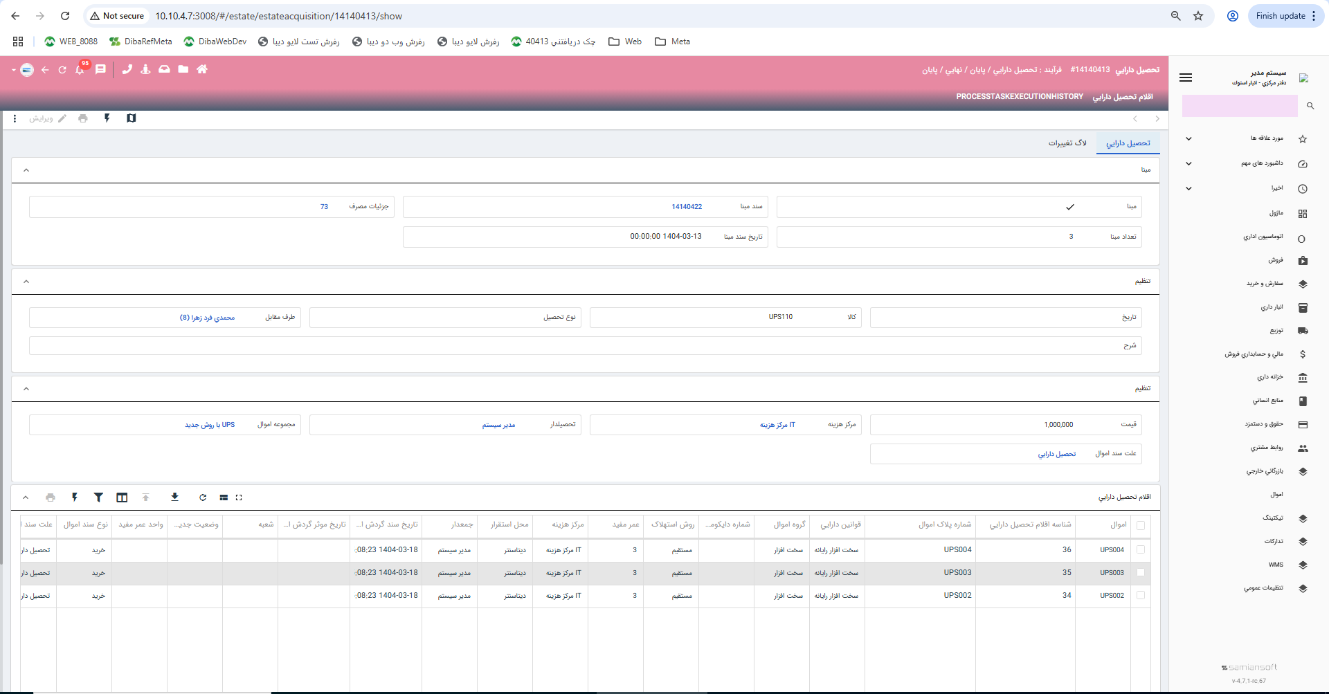The height and width of the screenshot is (694, 1329).
Task: Switch to the لاگ تغییرات tab
Action: [x=1067, y=143]
